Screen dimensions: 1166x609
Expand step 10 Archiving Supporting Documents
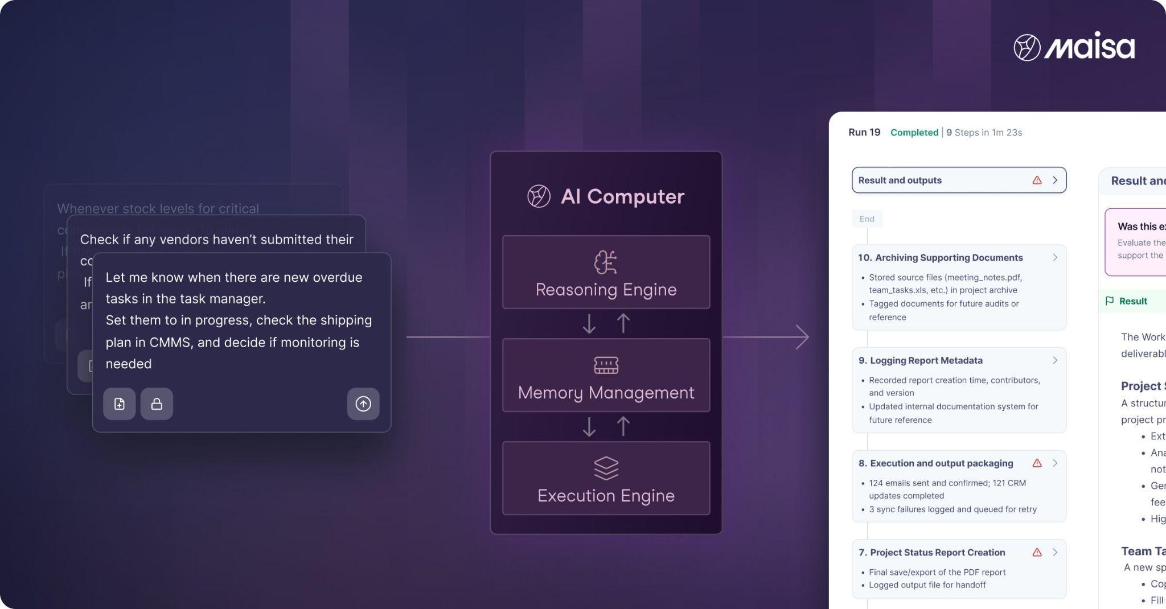(x=1055, y=258)
